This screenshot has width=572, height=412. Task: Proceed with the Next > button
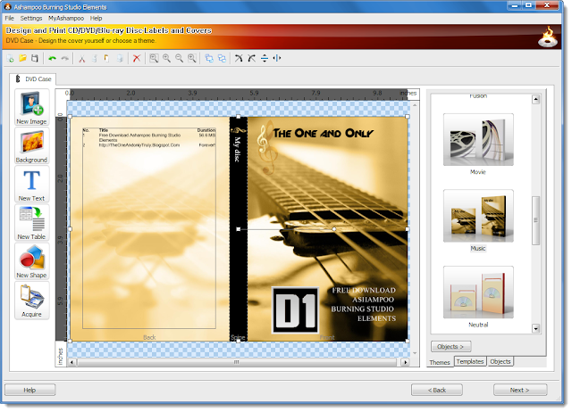[x=520, y=391]
